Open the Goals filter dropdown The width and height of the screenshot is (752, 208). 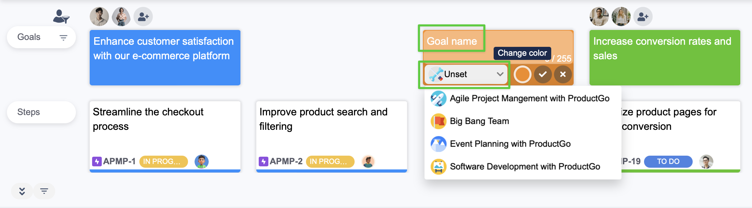tap(63, 37)
